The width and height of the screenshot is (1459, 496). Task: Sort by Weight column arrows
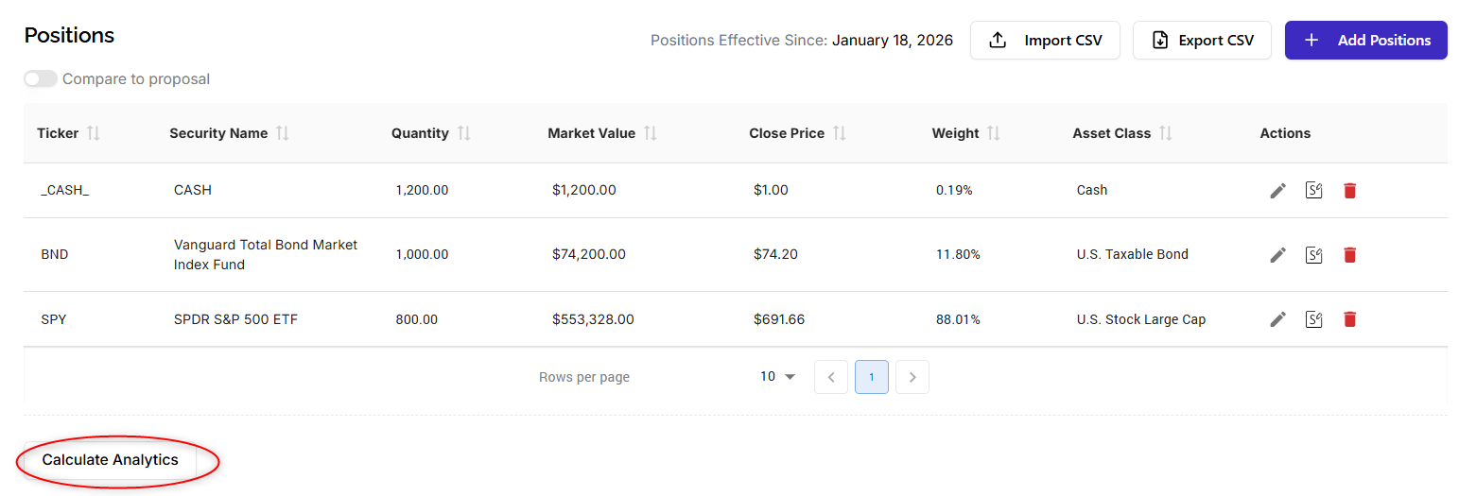[993, 133]
